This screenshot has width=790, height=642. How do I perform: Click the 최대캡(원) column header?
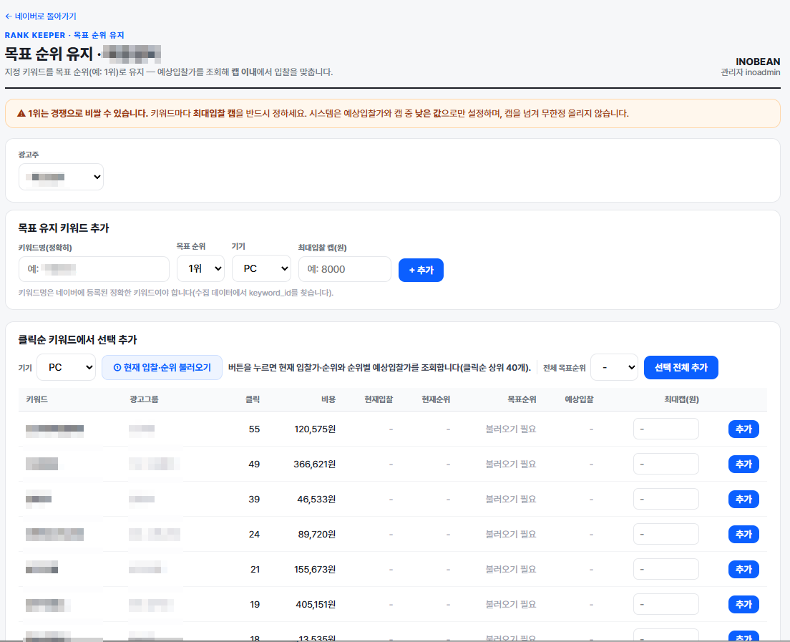point(681,399)
